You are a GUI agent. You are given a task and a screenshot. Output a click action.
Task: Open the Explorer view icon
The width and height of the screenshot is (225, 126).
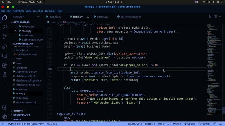[x=5, y=18]
